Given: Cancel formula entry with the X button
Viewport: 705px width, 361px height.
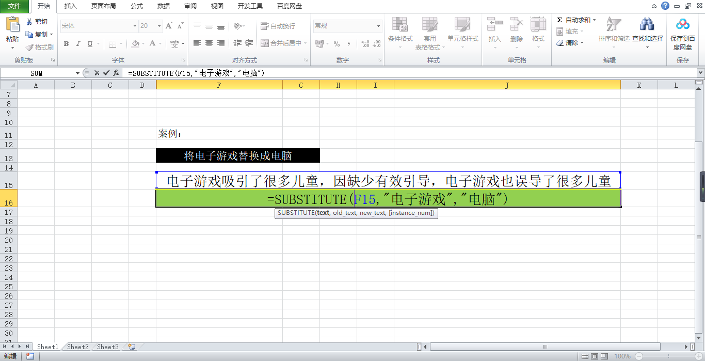Looking at the screenshot, I should point(97,73).
